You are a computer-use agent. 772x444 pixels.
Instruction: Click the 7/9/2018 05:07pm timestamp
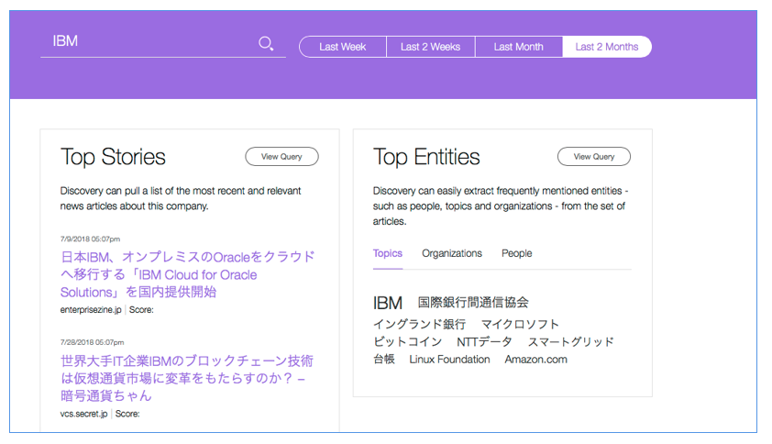(90, 239)
